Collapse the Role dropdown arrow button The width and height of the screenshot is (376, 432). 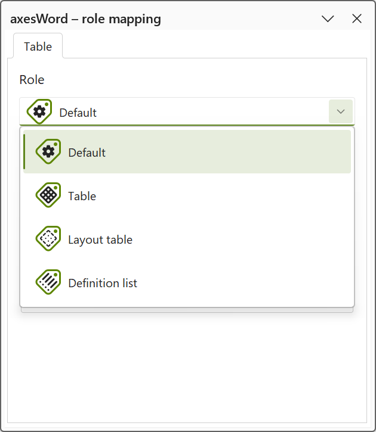point(341,111)
